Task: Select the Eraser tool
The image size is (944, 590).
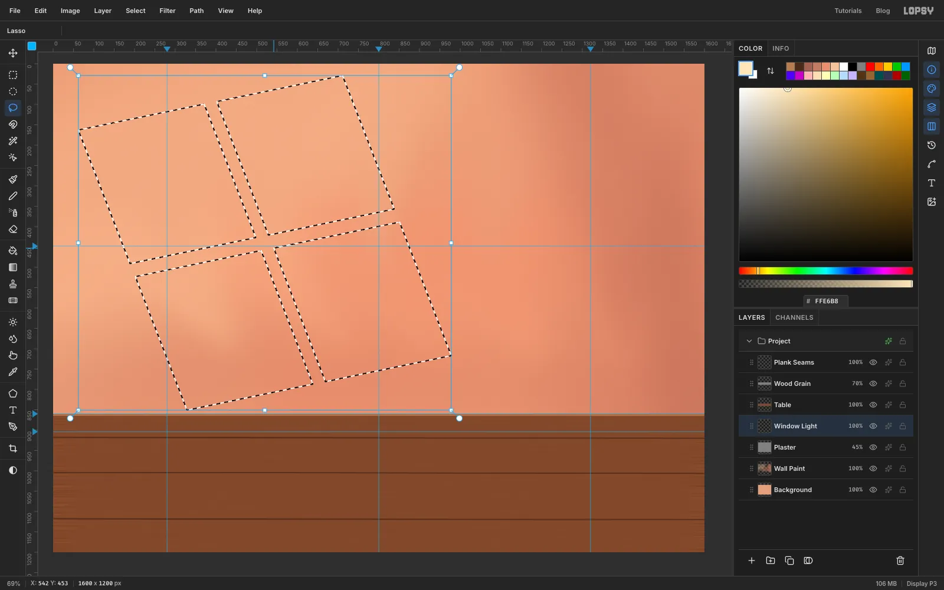Action: coord(13,229)
